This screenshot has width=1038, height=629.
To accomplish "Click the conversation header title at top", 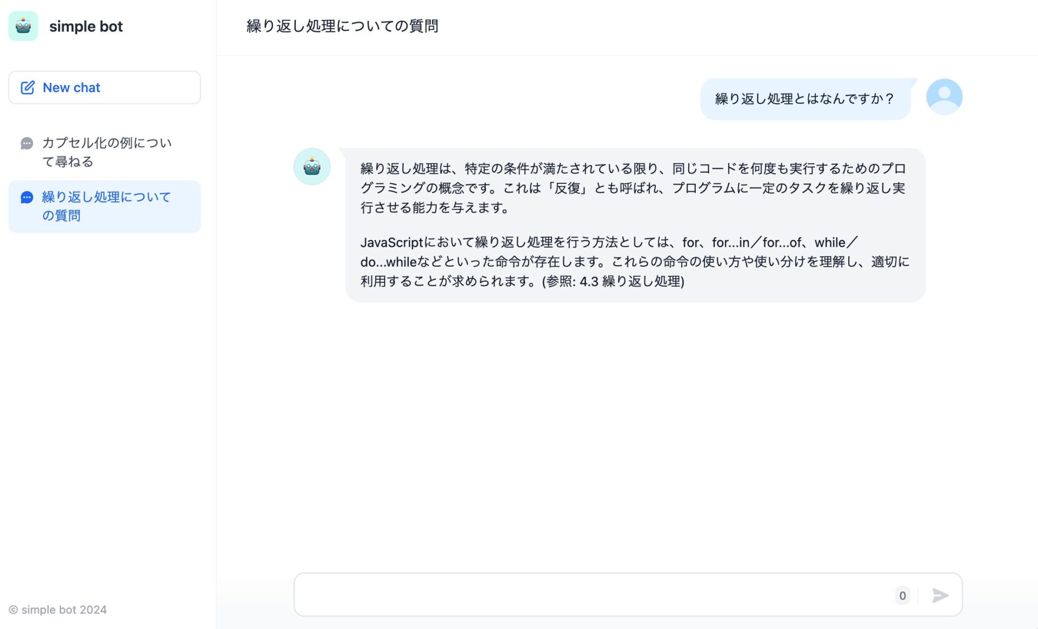I will point(342,26).
